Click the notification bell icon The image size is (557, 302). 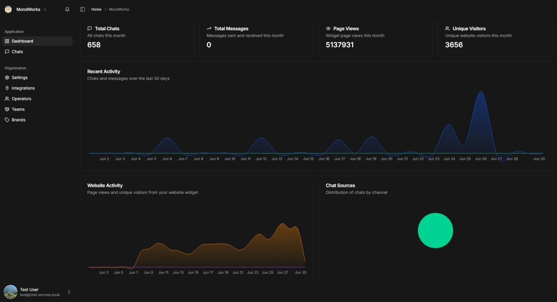(x=67, y=9)
